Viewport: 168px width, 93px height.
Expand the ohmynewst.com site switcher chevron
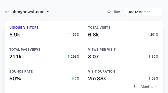click(x=48, y=12)
